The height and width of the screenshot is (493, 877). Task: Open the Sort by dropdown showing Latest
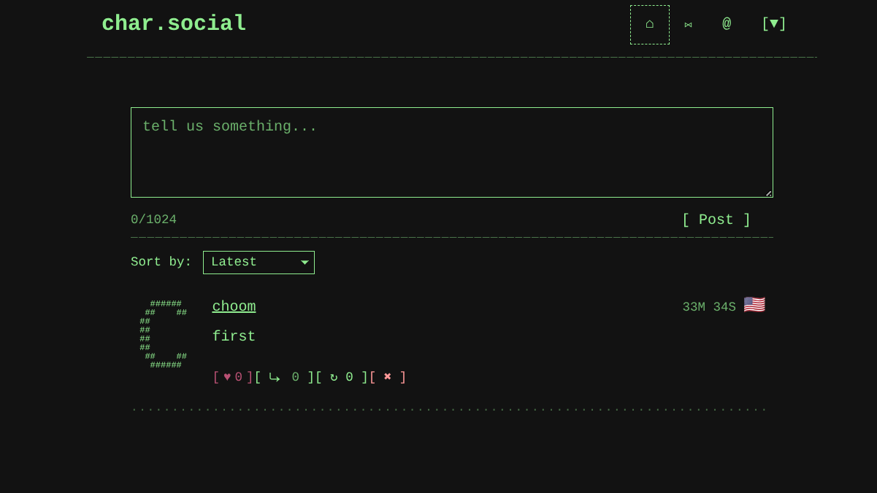click(258, 263)
